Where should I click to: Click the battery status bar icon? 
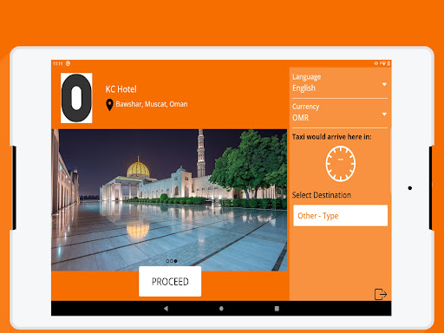pos(388,63)
